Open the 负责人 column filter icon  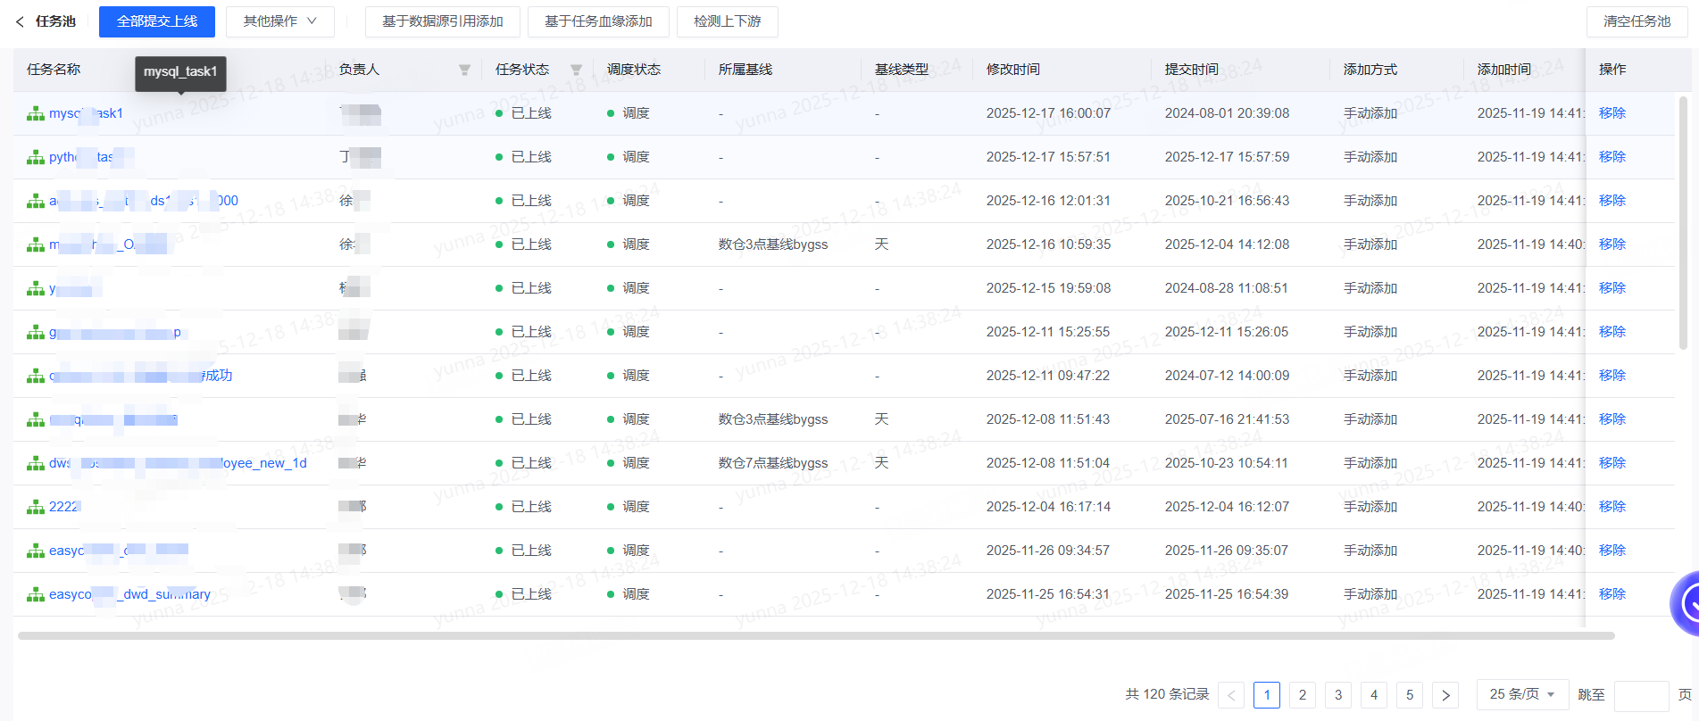coord(464,70)
